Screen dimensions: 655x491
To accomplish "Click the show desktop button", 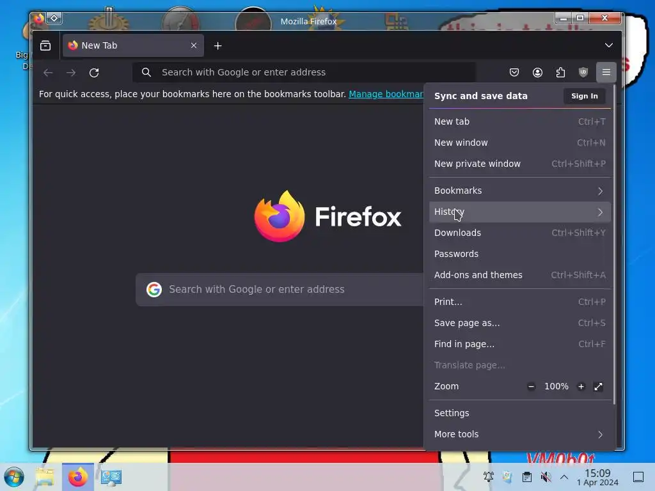I will pyautogui.click(x=638, y=477).
